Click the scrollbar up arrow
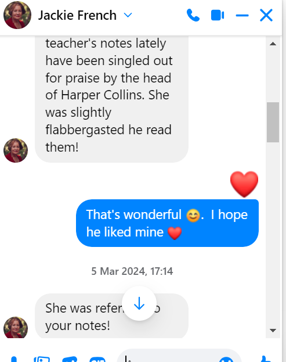This screenshot has width=286, height=362. tap(273, 44)
